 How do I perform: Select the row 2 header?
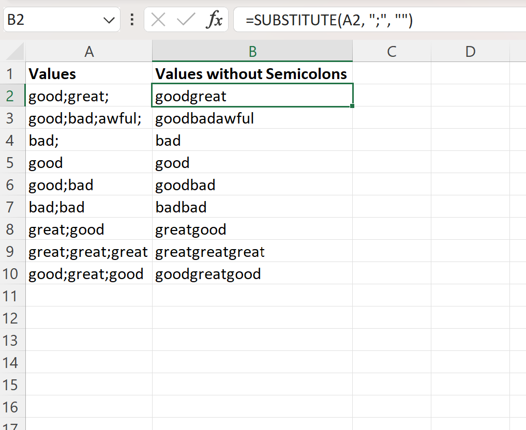[x=12, y=96]
